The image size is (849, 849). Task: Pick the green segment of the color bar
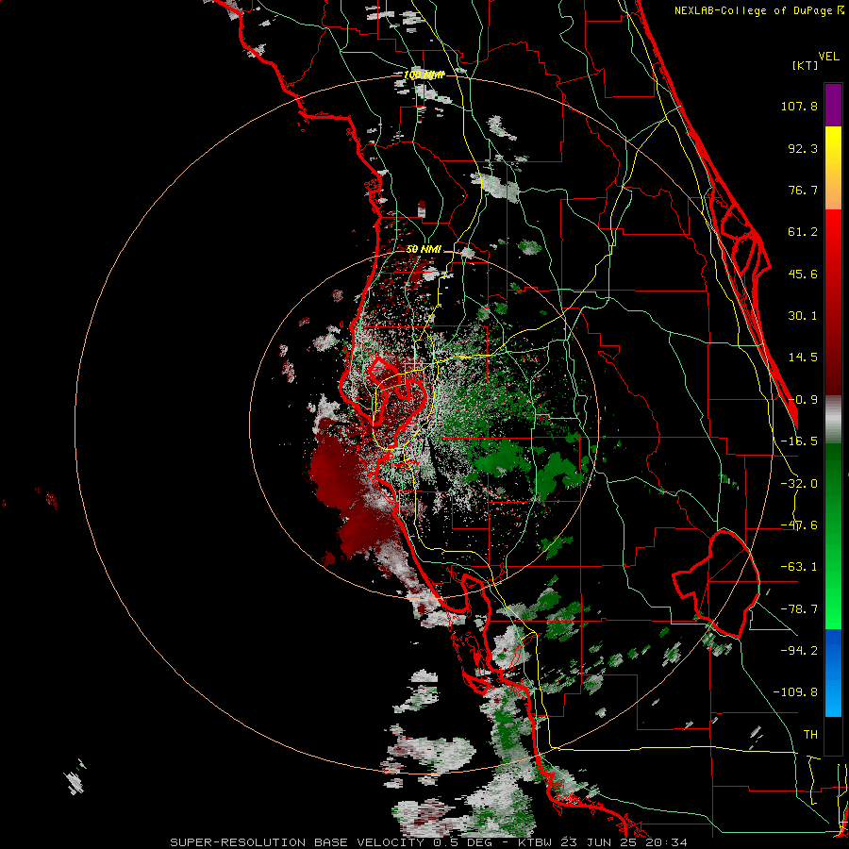coord(833,536)
